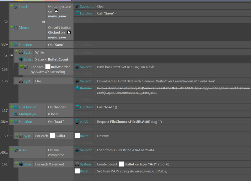The width and height of the screenshot is (251, 181).
Task: Click the Multiplayer icon beside Is host
Action: (x=16, y=114)
